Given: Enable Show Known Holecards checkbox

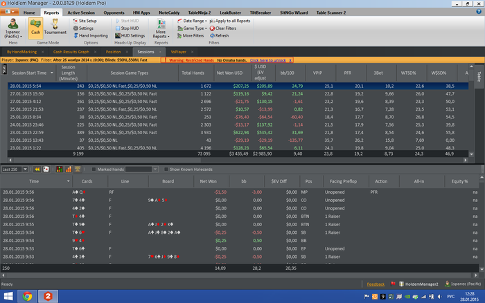Looking at the screenshot, I should (166, 169).
